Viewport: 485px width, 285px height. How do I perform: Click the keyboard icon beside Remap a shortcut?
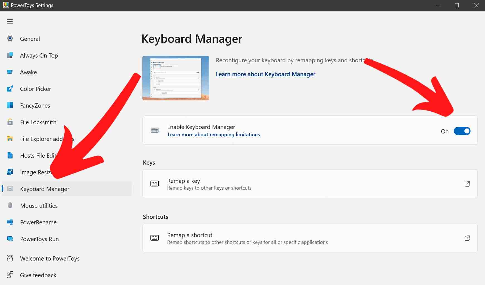[x=155, y=238]
